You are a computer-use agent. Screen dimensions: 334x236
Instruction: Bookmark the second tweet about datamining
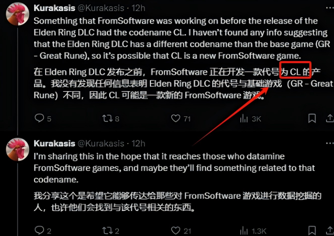point(312,230)
